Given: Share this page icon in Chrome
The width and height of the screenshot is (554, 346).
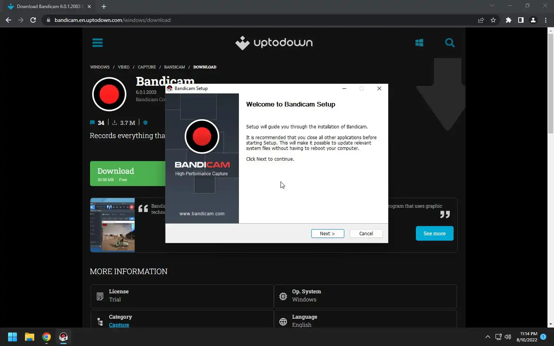Looking at the screenshot, I should [x=481, y=20].
